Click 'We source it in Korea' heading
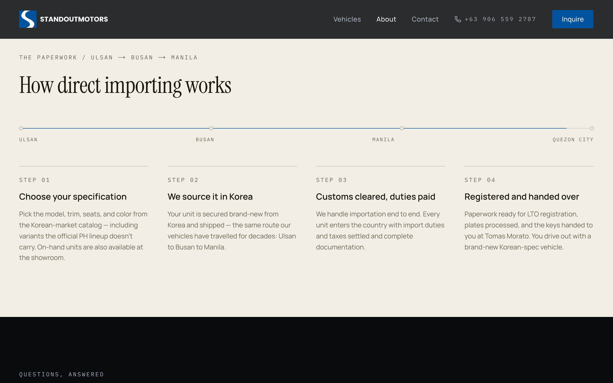 pos(210,197)
